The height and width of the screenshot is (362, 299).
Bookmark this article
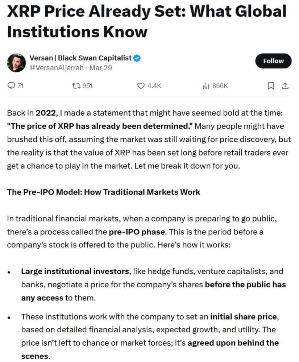pos(270,86)
